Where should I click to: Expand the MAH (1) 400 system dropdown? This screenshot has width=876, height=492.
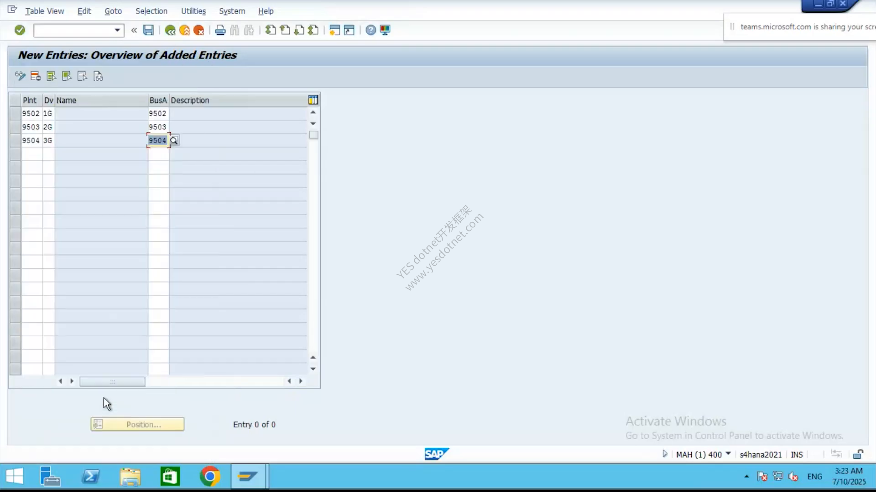[728, 454]
